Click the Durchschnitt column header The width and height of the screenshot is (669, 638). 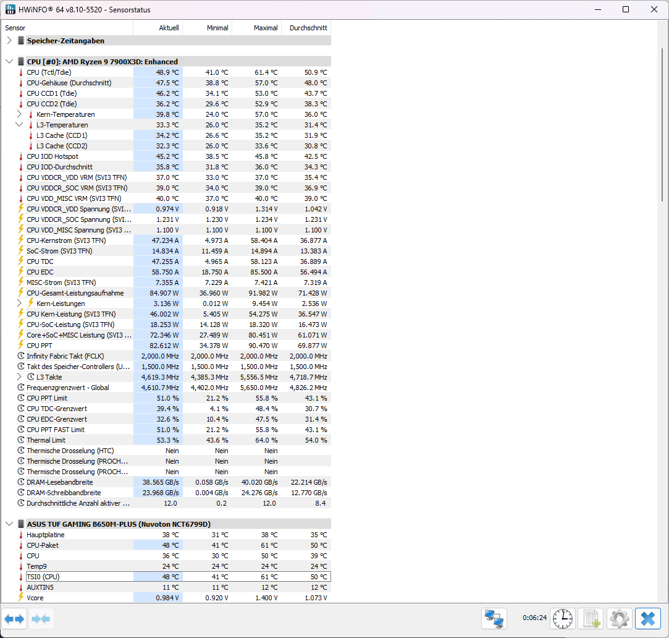pos(306,28)
